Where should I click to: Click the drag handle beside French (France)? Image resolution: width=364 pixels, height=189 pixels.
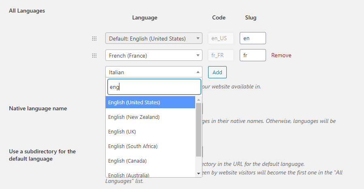[94, 56]
